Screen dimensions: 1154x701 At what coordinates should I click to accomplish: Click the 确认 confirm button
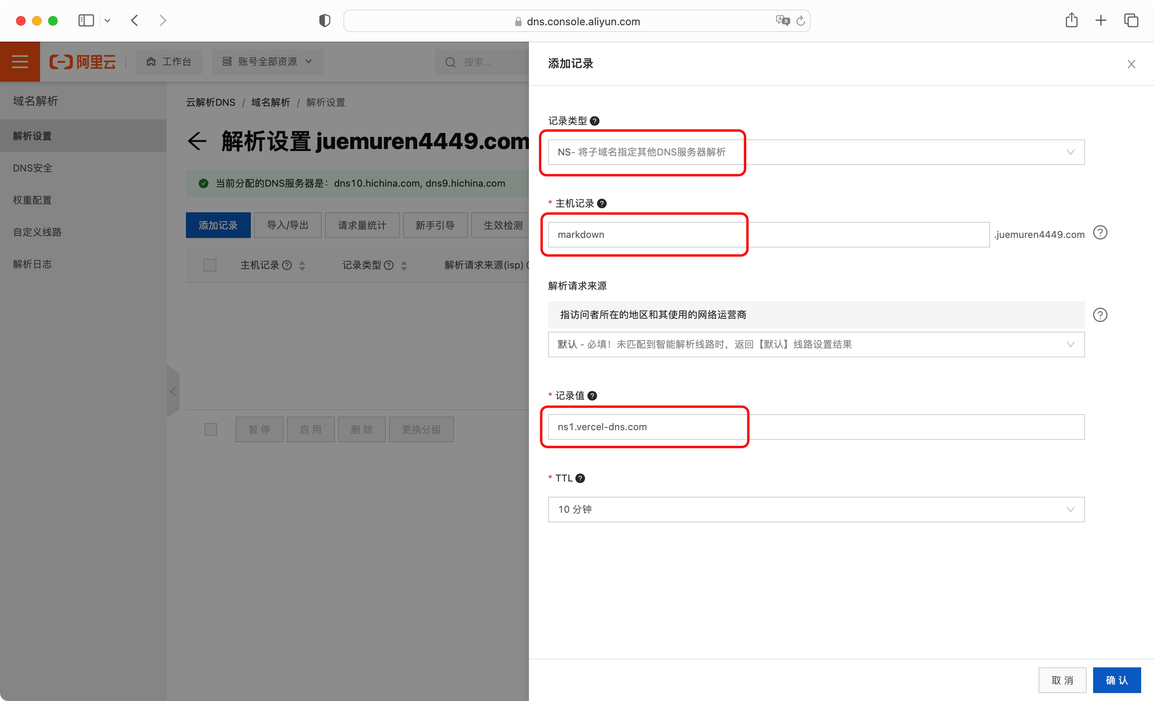point(1116,680)
